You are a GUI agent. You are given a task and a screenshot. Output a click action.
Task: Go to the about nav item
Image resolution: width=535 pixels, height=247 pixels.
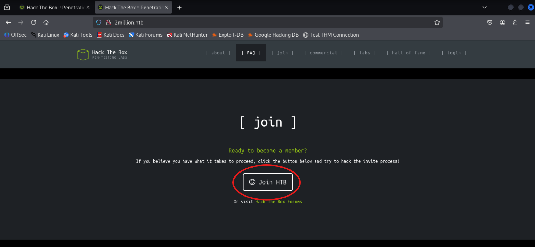click(218, 53)
